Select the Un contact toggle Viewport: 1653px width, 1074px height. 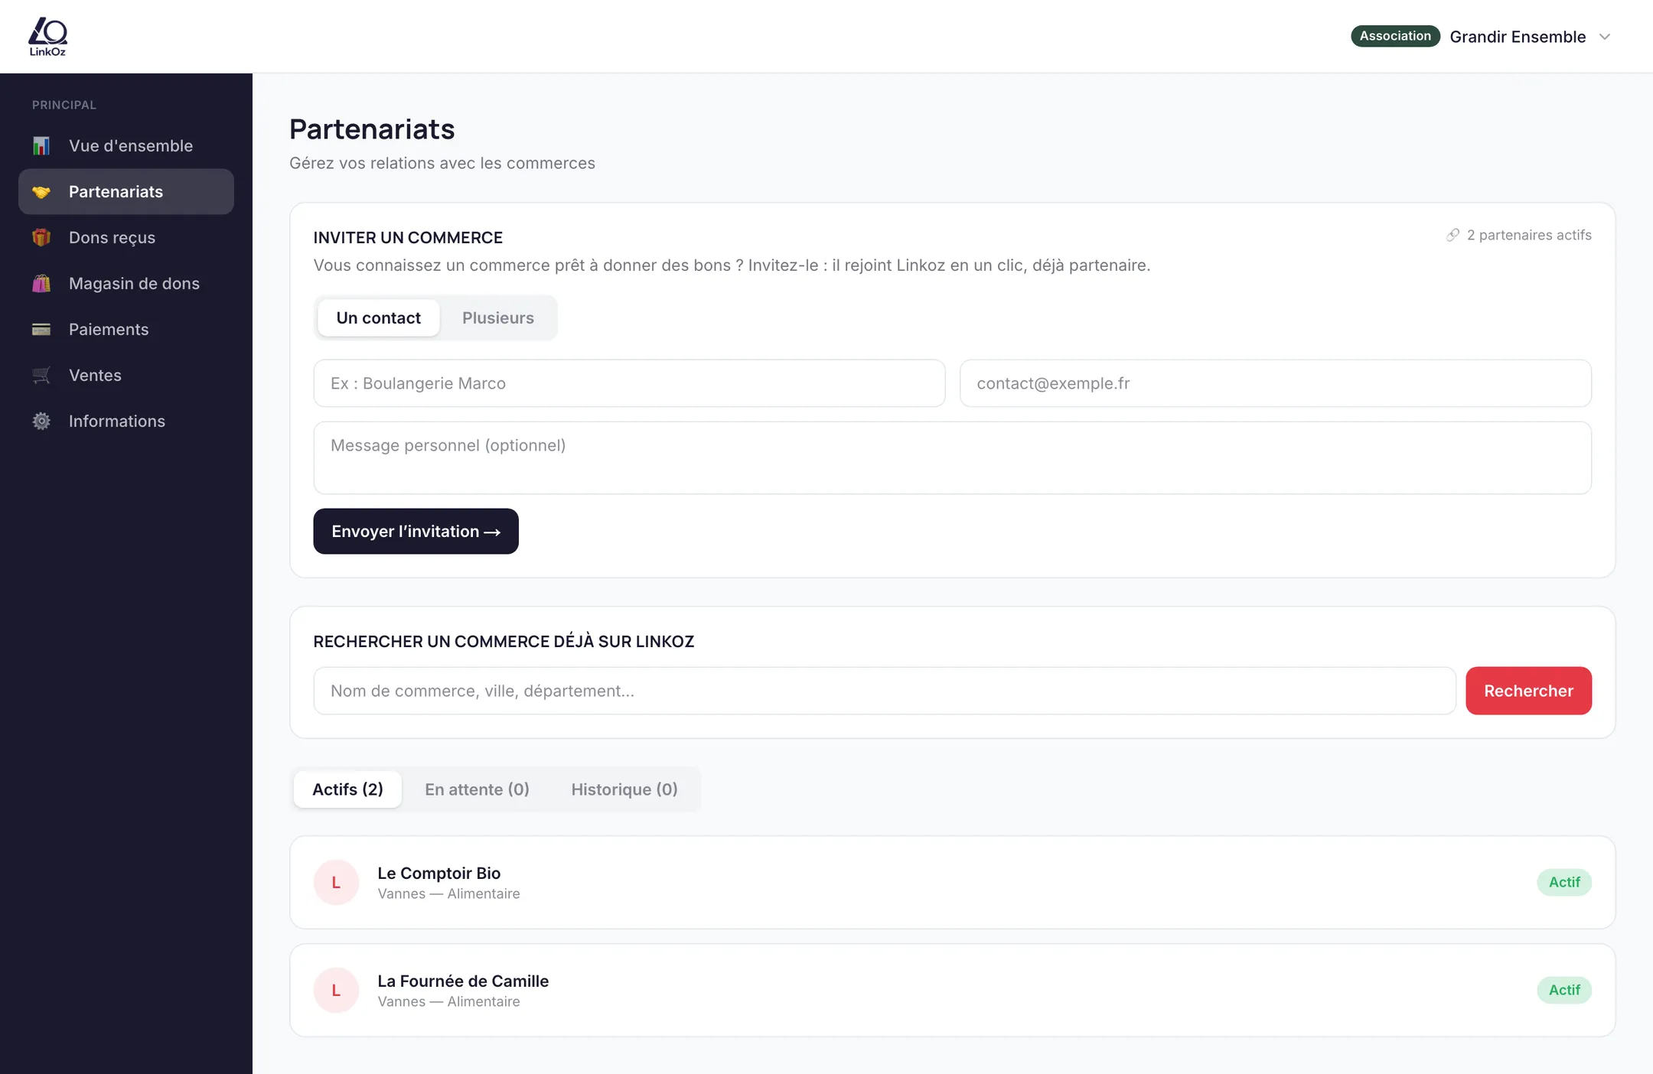(378, 317)
